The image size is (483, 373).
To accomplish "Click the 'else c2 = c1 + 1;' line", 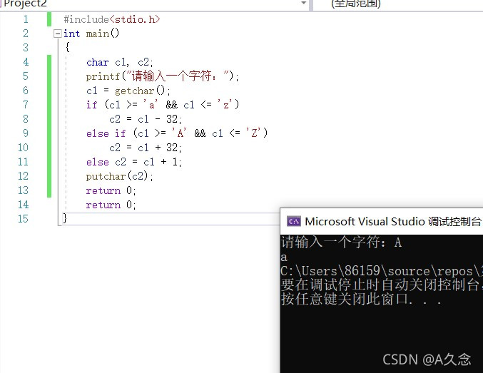I will (x=134, y=162).
